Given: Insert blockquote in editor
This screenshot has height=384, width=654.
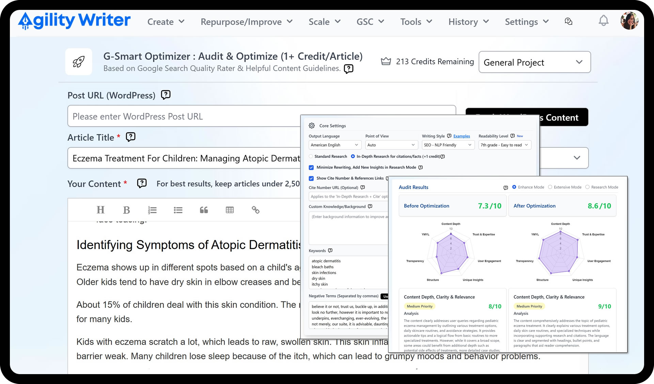Looking at the screenshot, I should (204, 210).
